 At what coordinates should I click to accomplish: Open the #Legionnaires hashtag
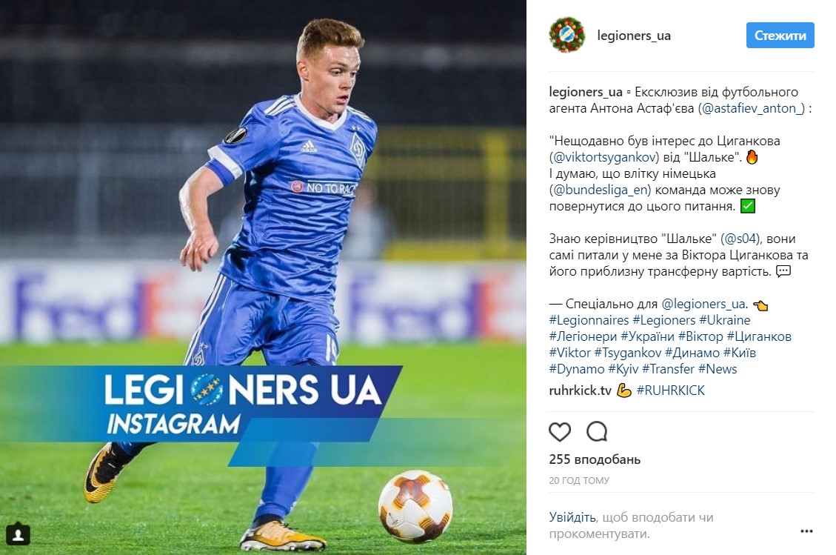pyautogui.click(x=589, y=320)
